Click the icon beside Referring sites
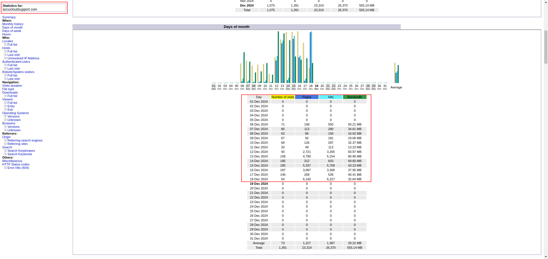This screenshot has width=548, height=259. coord(5,144)
